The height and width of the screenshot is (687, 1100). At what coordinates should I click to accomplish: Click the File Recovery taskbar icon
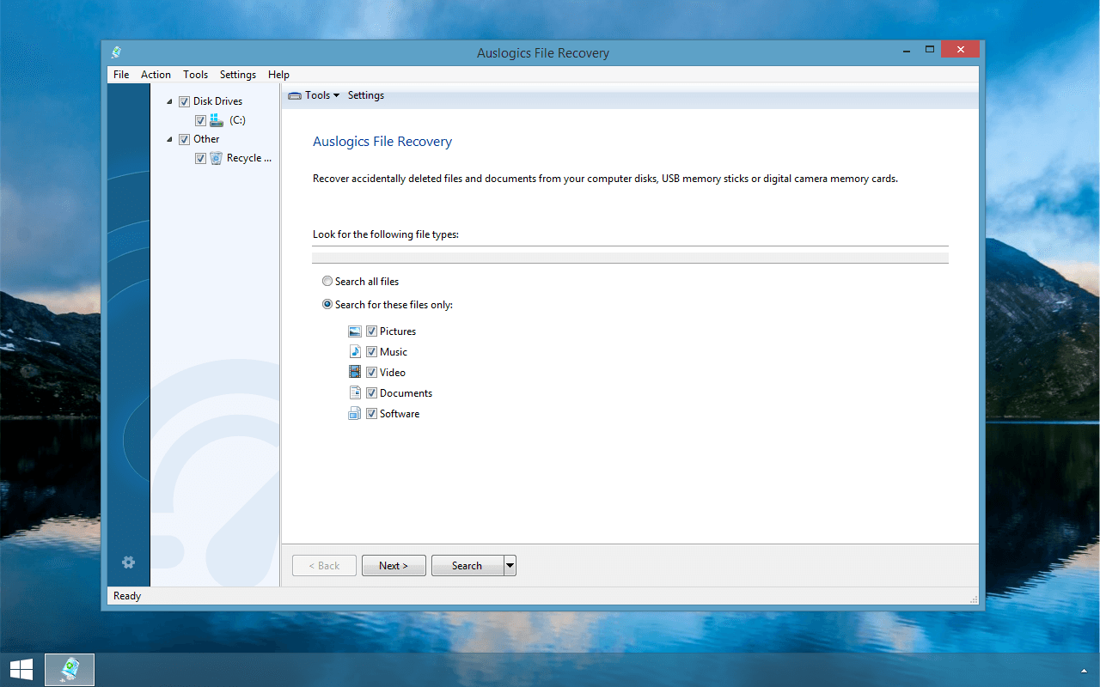[70, 670]
